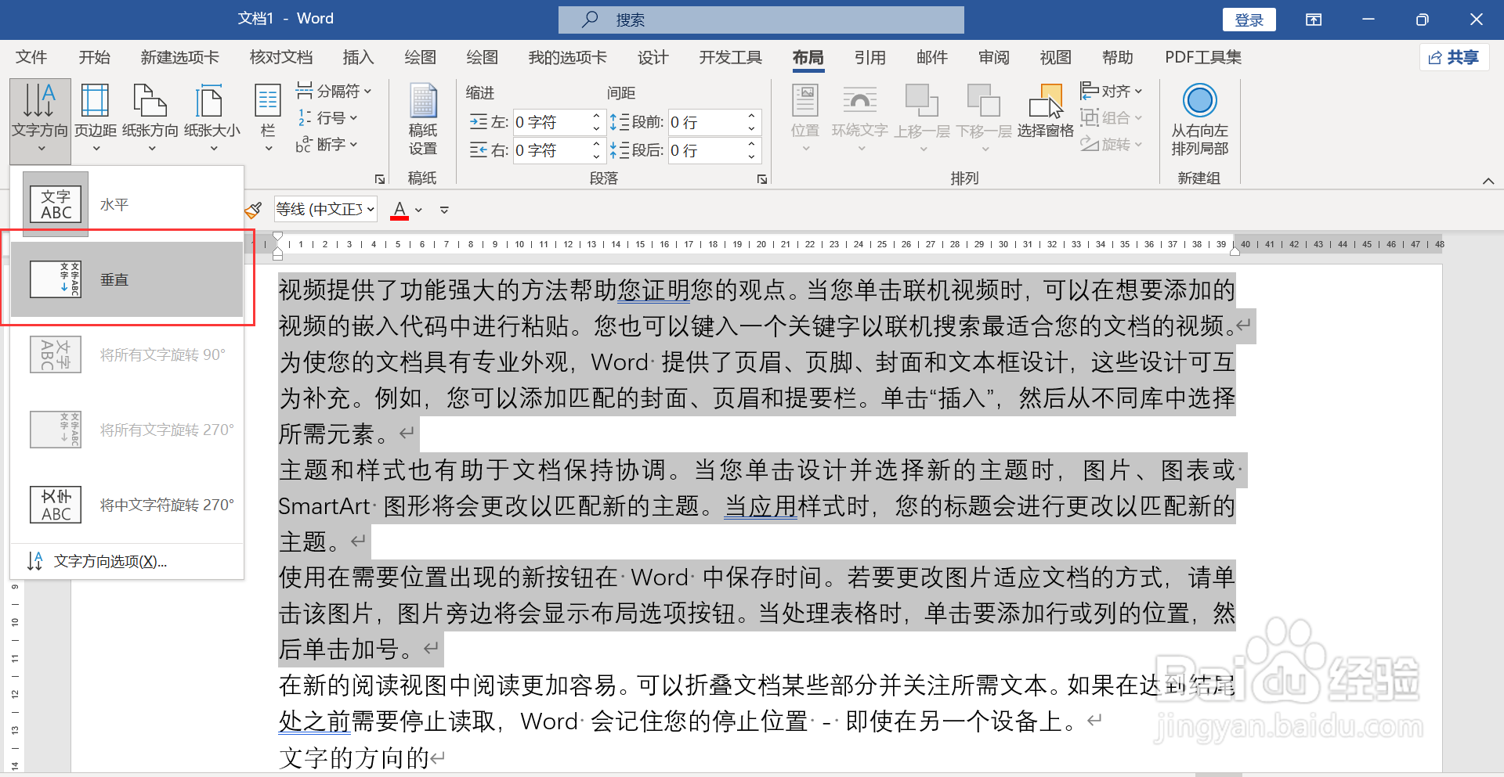Open the 组合 group dropdown
1504x777 pixels.
[1112, 118]
